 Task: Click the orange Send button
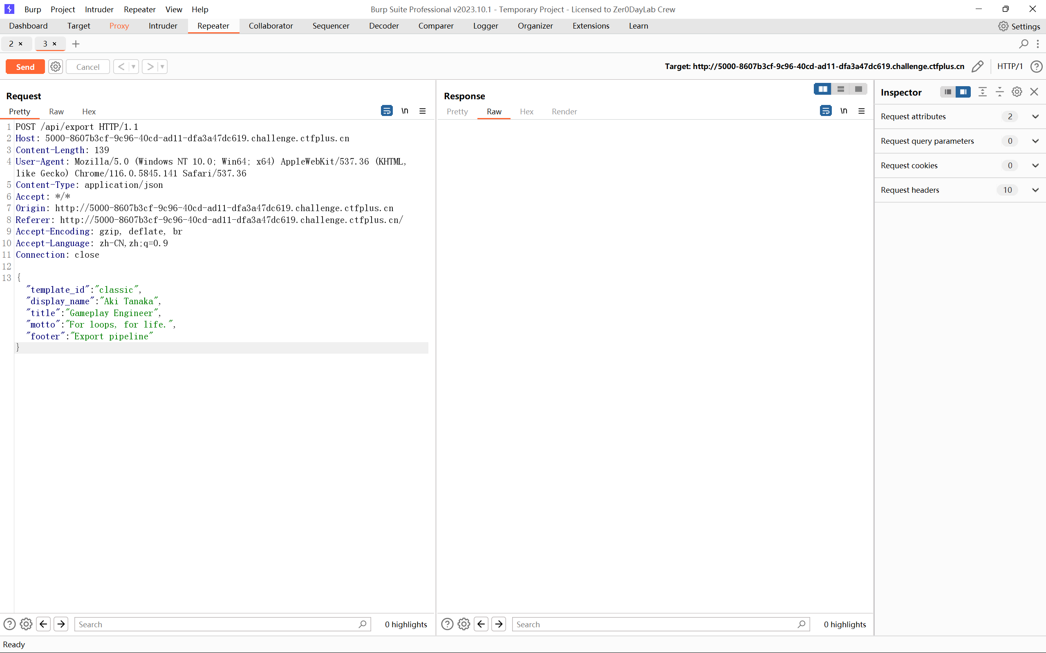[25, 67]
